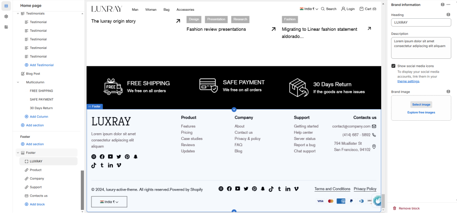
Task: Click Twitter icon in footer copyright row
Action: pyautogui.click(x=246, y=188)
